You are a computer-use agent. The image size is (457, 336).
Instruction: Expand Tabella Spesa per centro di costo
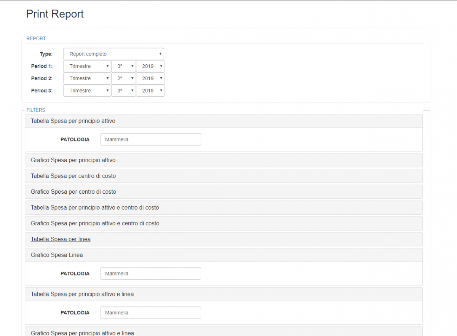coord(74,176)
